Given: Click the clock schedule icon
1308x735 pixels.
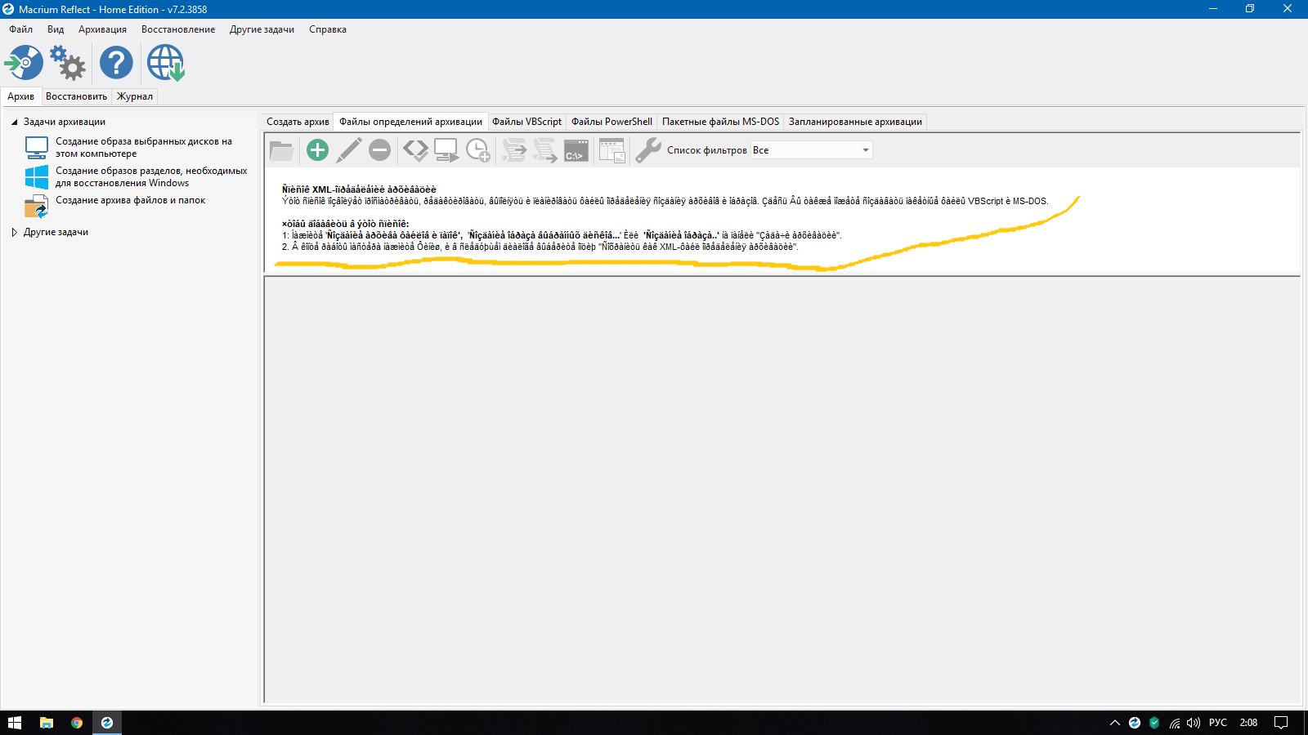Looking at the screenshot, I should [x=477, y=150].
